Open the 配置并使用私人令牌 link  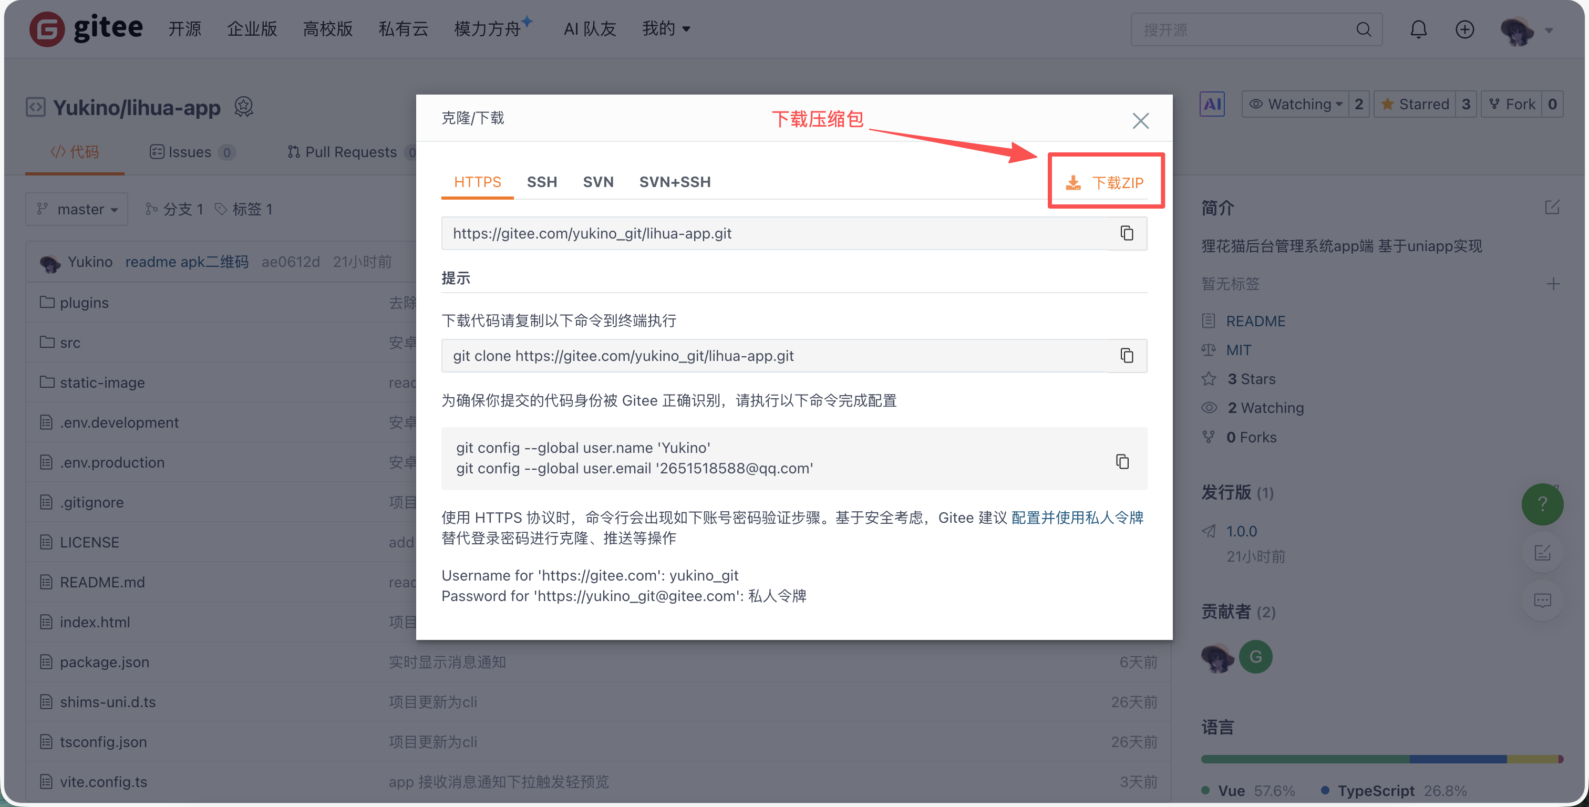(1077, 517)
